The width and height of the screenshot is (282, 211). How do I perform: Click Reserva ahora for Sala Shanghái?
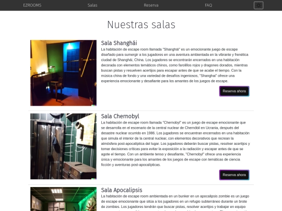(234, 91)
